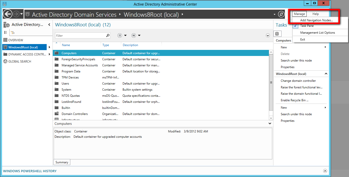Select the 'Builtin system settings' description cell

137,90
